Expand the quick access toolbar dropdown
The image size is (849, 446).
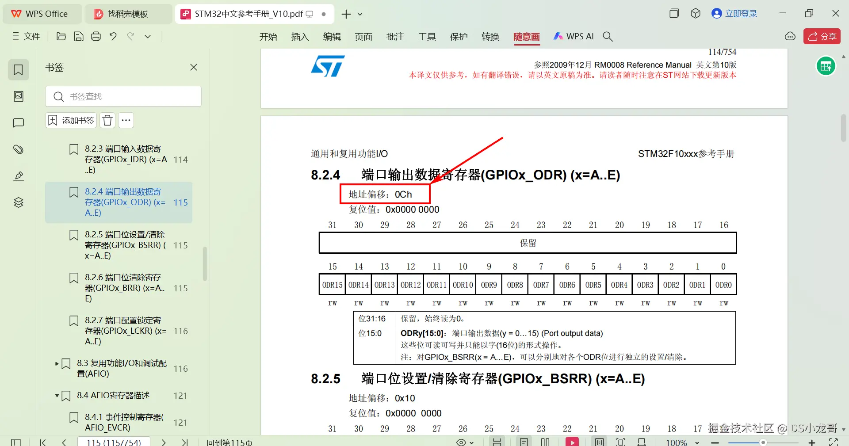click(148, 36)
